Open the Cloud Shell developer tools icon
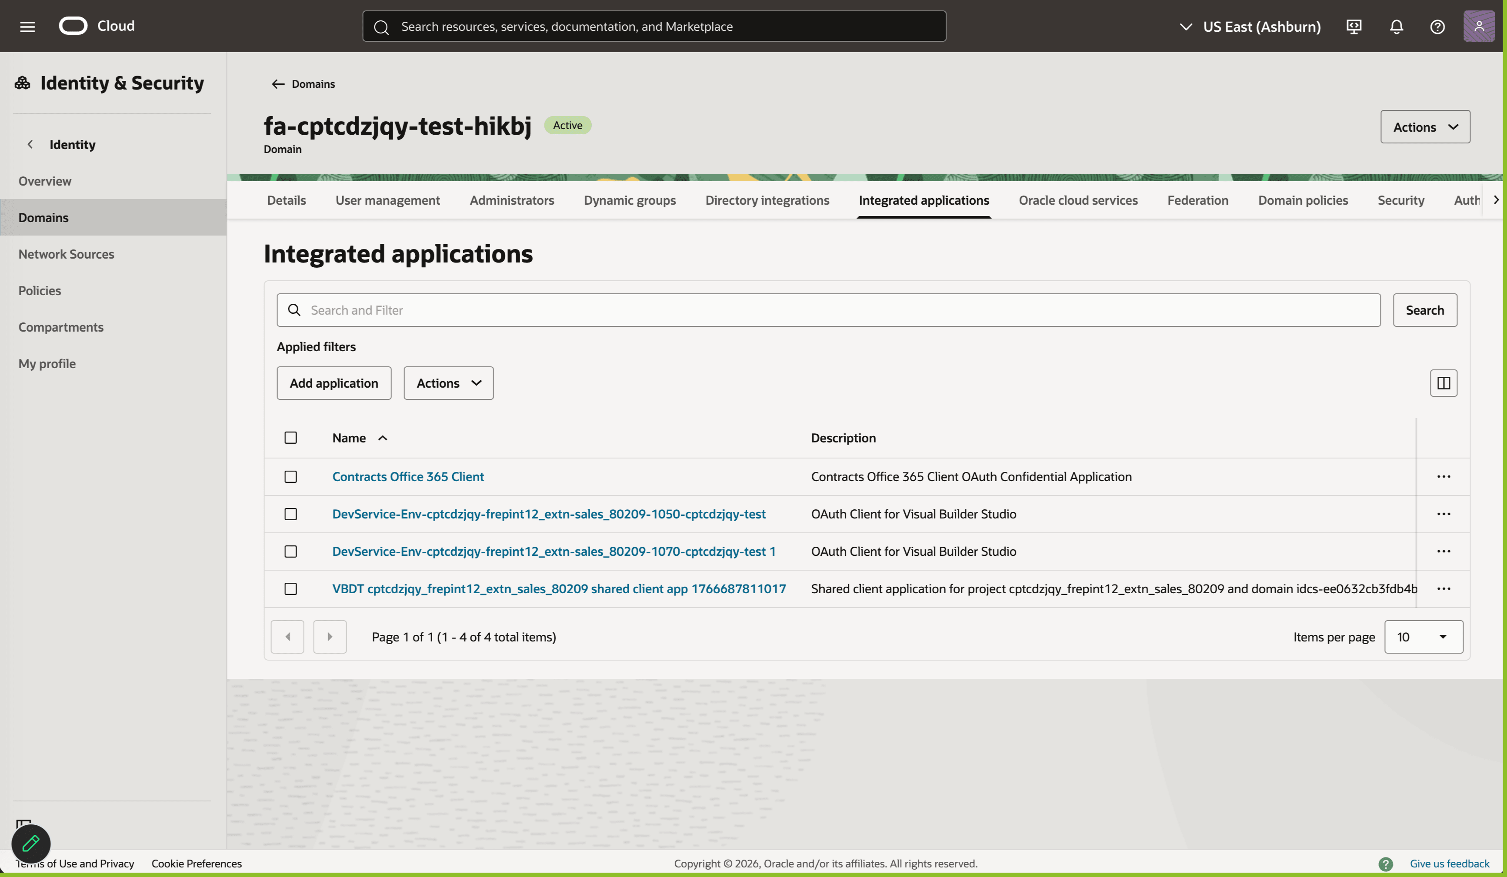The width and height of the screenshot is (1507, 877). point(1354,27)
